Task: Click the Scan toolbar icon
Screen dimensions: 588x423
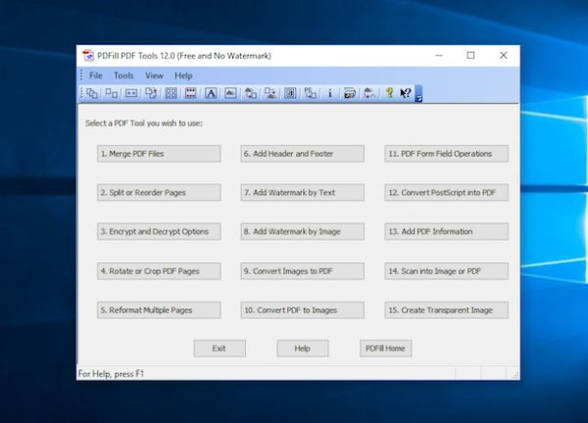Action: (x=349, y=94)
